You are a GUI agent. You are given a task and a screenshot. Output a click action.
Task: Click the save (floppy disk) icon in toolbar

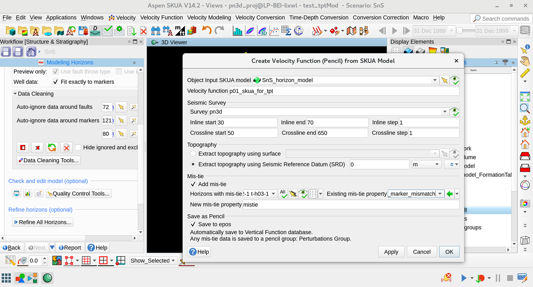click(83, 31)
